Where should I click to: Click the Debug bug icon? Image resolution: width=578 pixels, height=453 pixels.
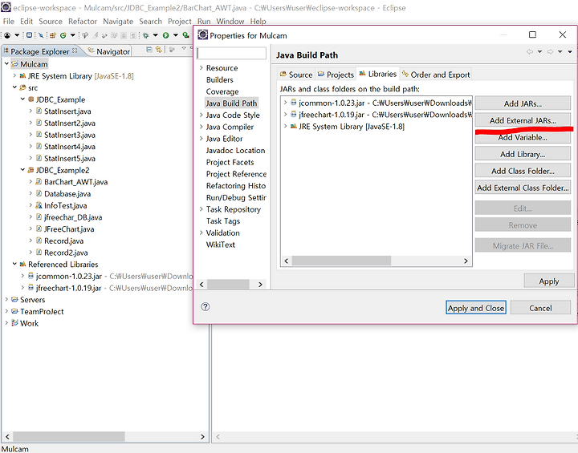tap(146, 35)
